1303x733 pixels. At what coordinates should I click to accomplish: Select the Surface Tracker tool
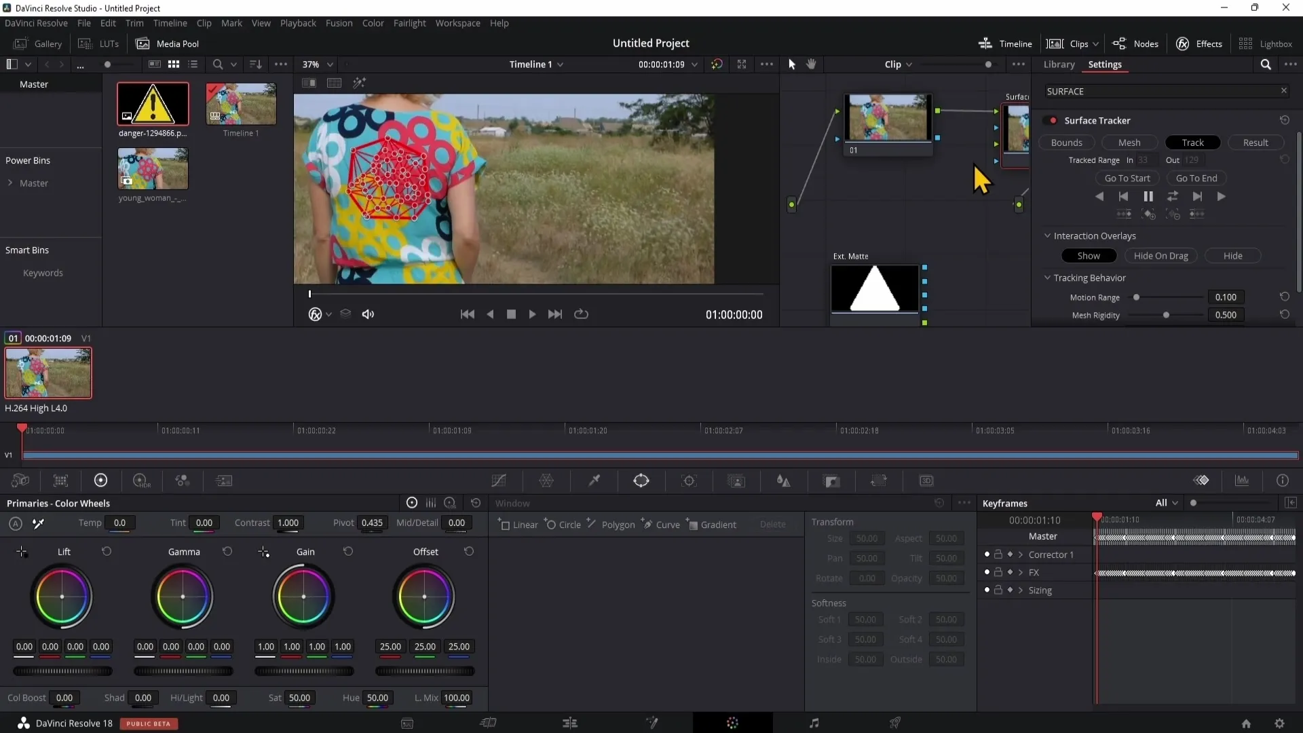(1096, 120)
